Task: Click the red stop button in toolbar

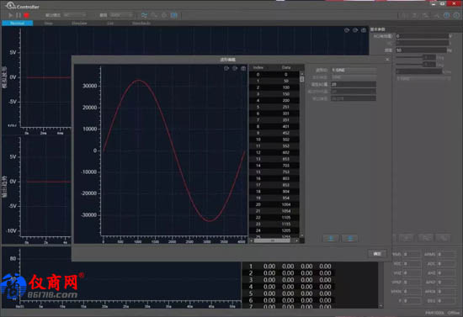Action: (27, 15)
